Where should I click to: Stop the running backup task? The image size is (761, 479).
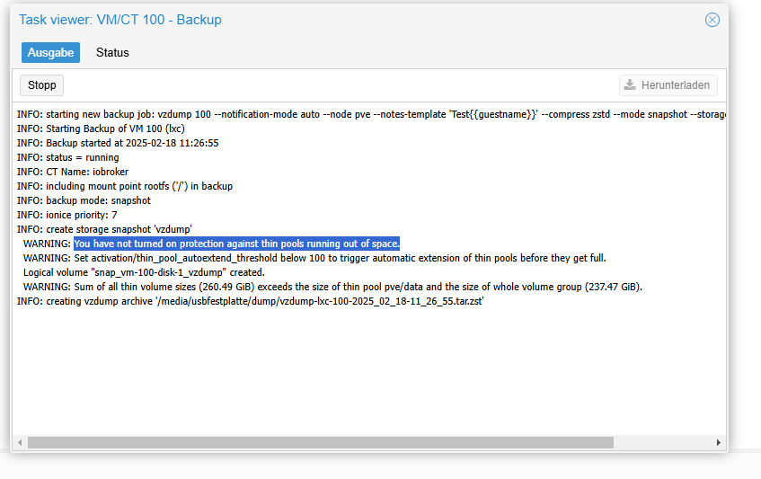click(41, 85)
